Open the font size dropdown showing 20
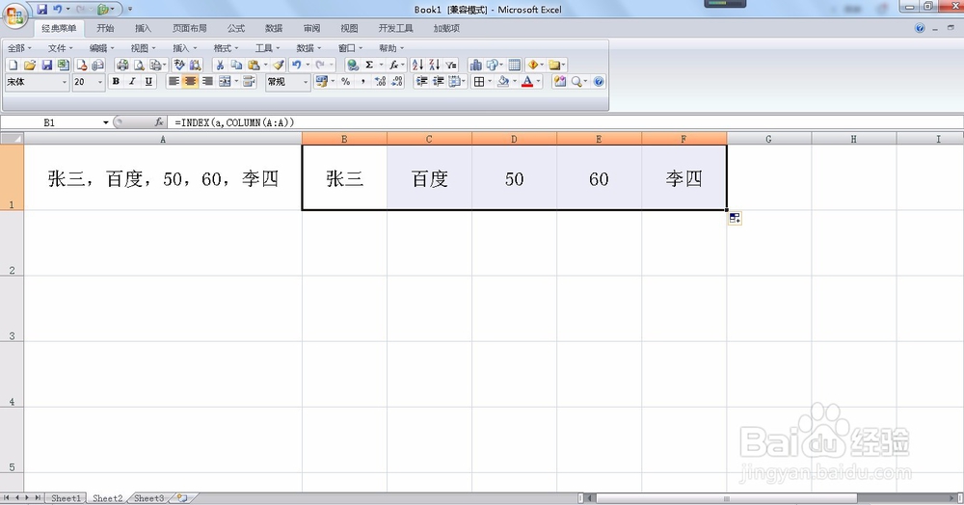Viewport: 964px width, 505px height. [x=100, y=82]
